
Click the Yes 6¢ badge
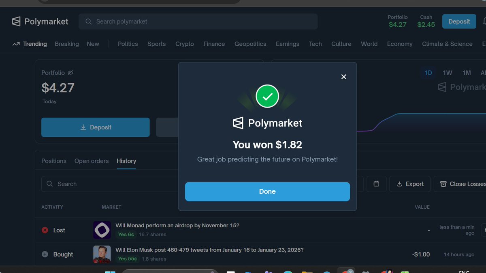point(126,235)
